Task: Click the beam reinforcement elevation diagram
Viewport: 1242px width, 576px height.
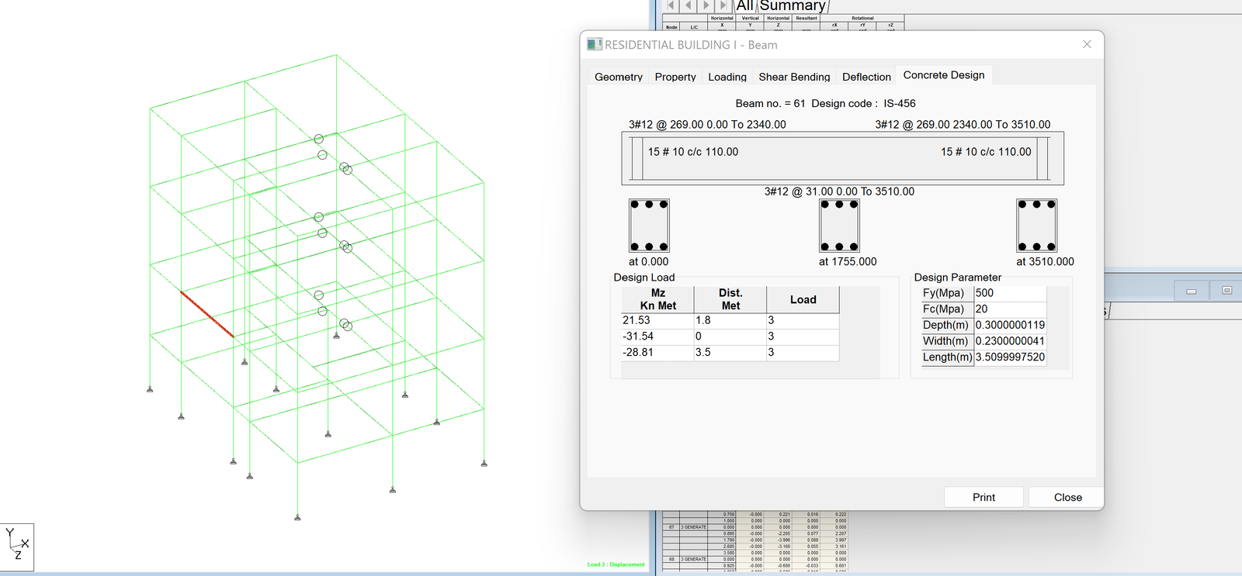Action: point(842,158)
